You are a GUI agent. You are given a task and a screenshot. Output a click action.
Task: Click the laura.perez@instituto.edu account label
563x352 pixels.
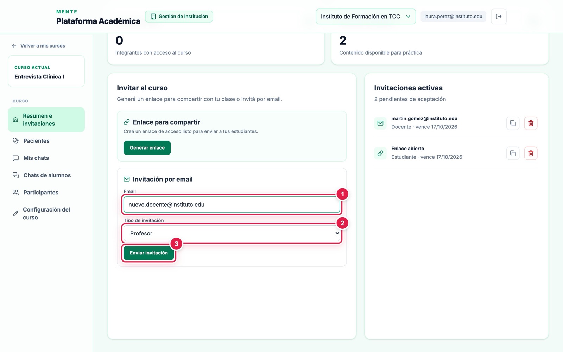[453, 17]
